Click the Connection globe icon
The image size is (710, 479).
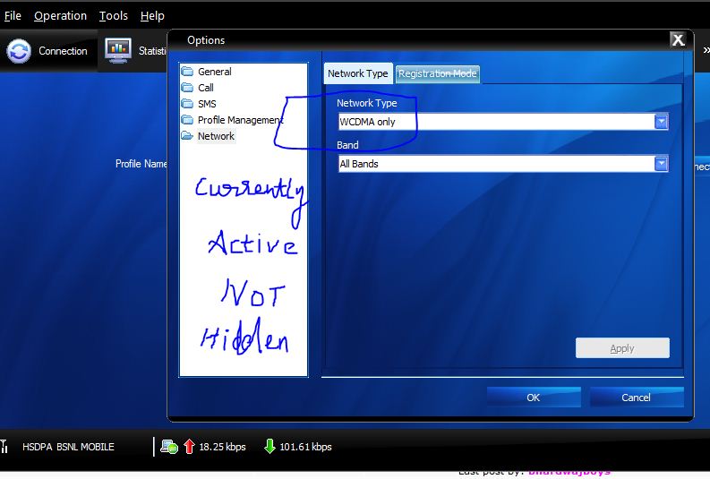[x=19, y=51]
